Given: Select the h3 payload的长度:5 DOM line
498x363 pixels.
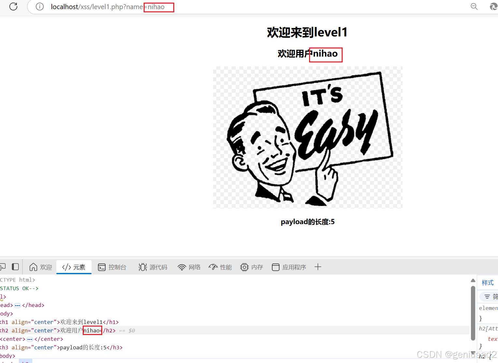Looking at the screenshot, I should coord(235,347).
